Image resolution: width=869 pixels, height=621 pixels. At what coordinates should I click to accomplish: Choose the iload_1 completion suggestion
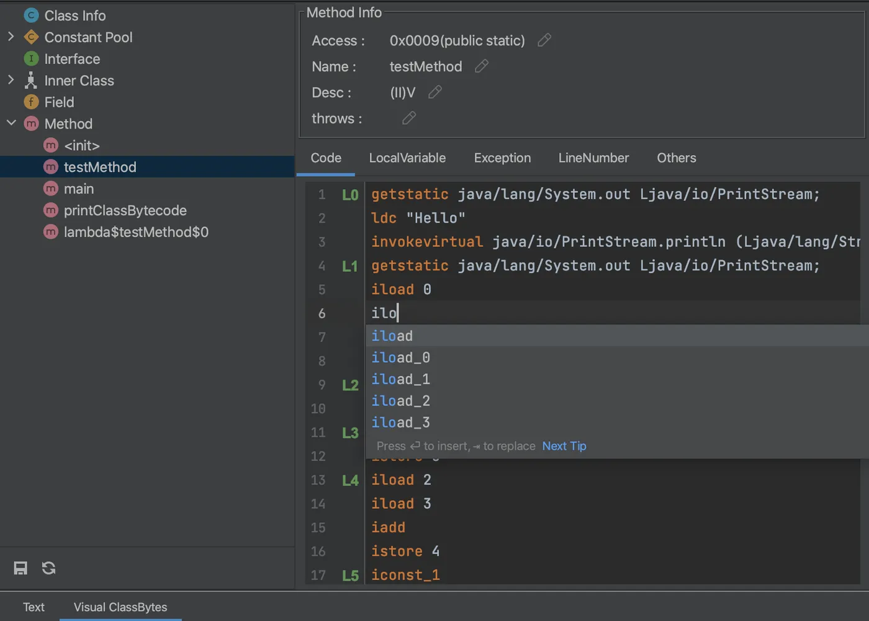click(x=617, y=379)
